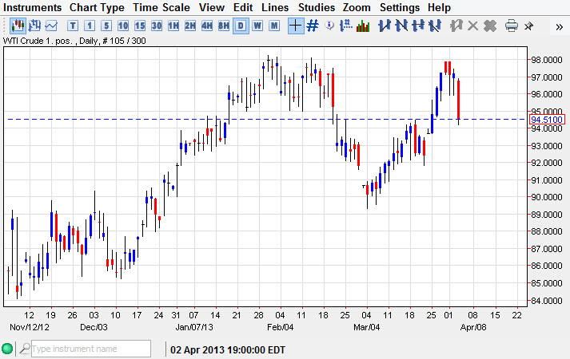Viewport: 570px width, 359px height.
Task: Switch to the line chart icon
Action: (x=51, y=26)
